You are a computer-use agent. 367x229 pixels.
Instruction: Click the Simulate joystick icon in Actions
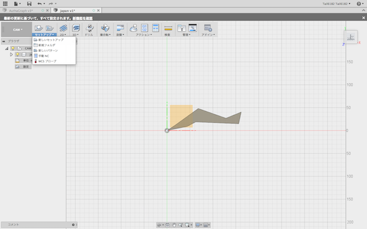coord(133,28)
